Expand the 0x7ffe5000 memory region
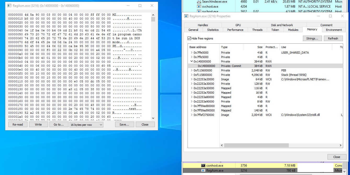Viewport: 350px width, 175px height. (x=191, y=57)
